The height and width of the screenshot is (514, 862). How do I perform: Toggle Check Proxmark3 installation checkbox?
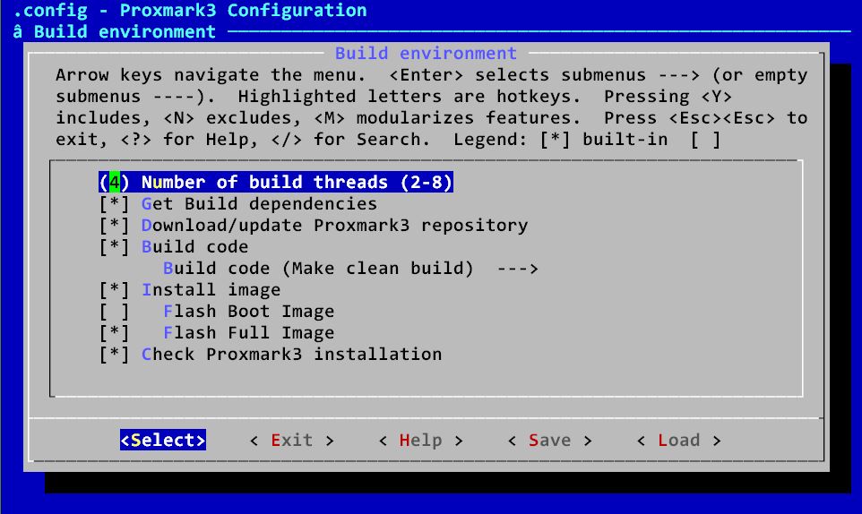click(x=115, y=355)
